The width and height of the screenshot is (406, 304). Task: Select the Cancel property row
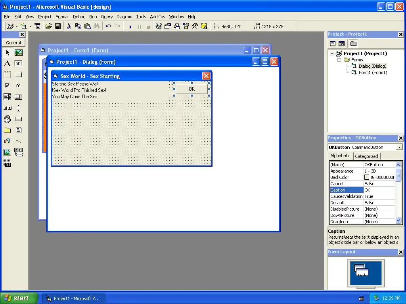362,184
